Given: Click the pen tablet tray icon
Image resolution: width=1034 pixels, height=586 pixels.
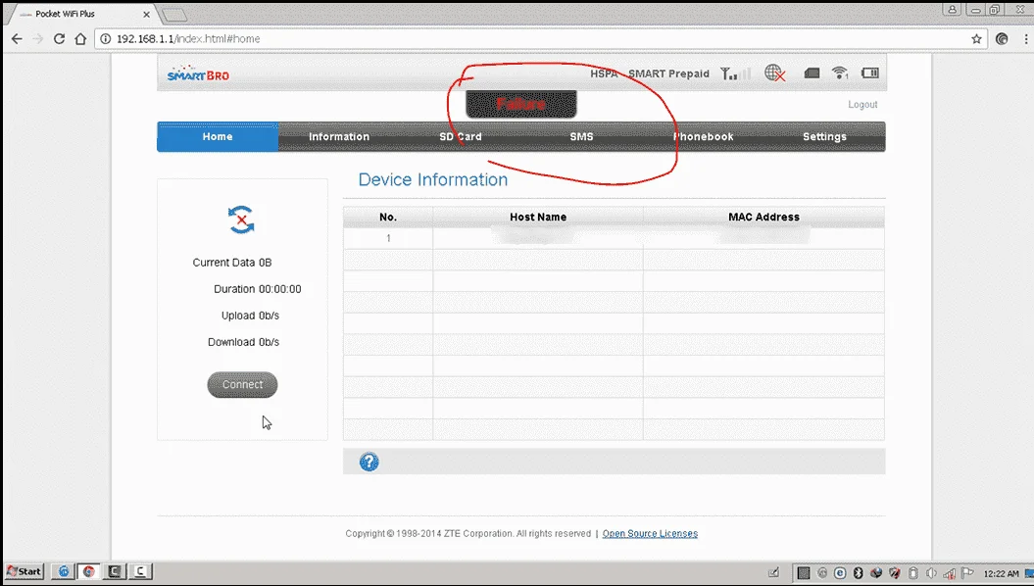Looking at the screenshot, I should 773,573.
